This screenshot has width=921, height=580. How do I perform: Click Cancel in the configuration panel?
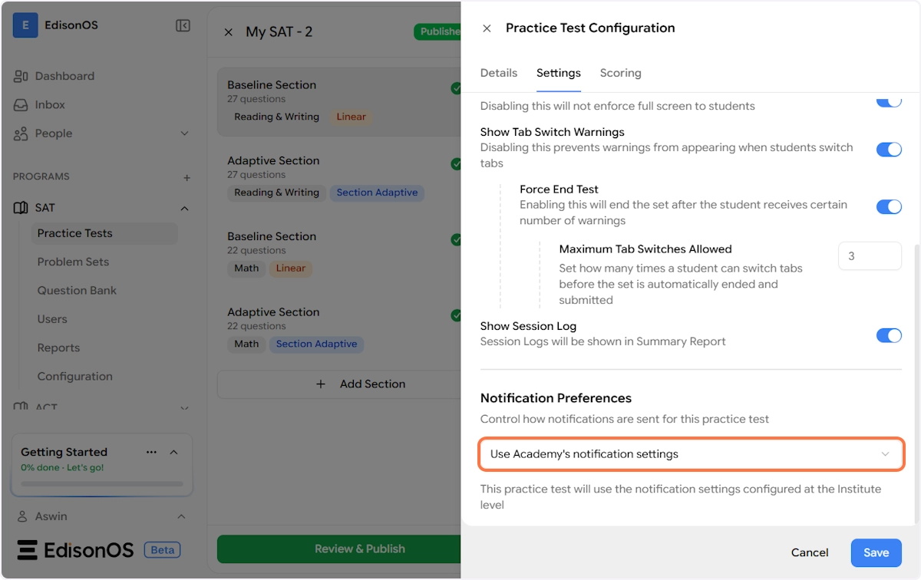tap(810, 552)
